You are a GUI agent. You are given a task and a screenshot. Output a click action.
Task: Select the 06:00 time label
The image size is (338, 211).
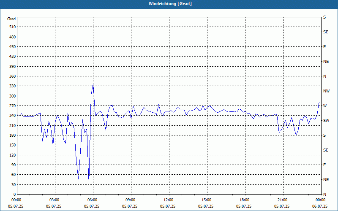pyautogui.click(x=93, y=200)
